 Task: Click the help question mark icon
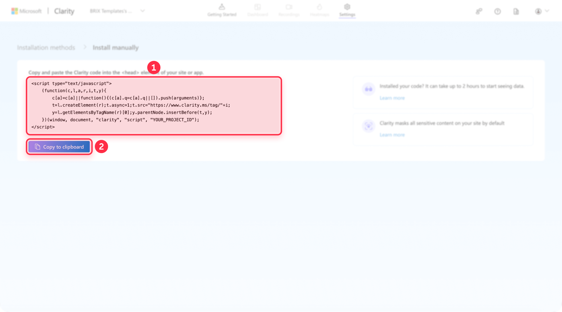(498, 11)
